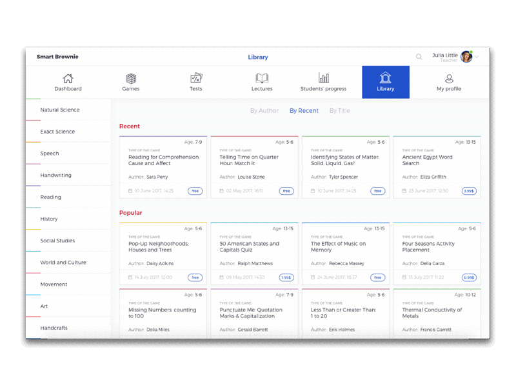Click the Tests pencil-paper icon

(x=196, y=77)
